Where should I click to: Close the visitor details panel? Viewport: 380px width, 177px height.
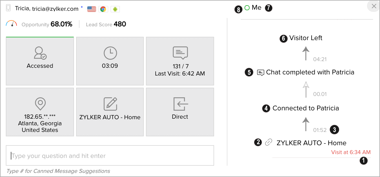click(x=374, y=6)
